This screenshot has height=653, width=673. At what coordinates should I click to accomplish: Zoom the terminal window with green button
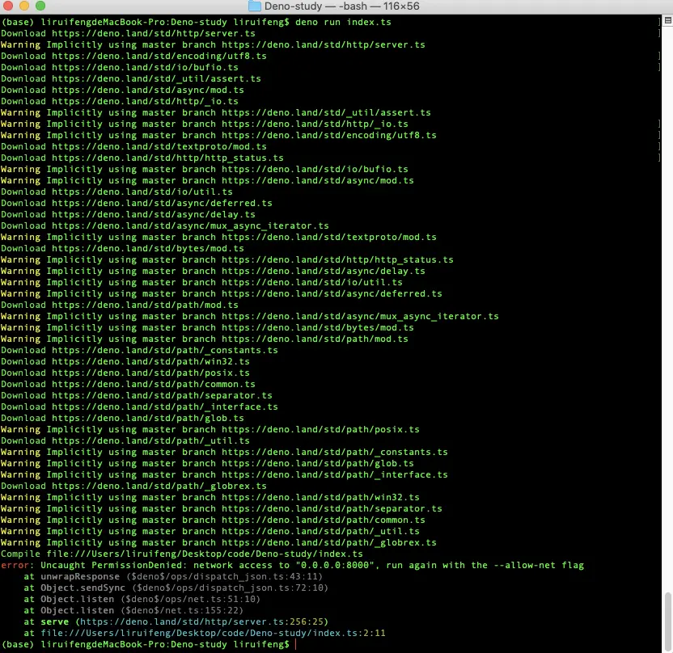(40, 6)
